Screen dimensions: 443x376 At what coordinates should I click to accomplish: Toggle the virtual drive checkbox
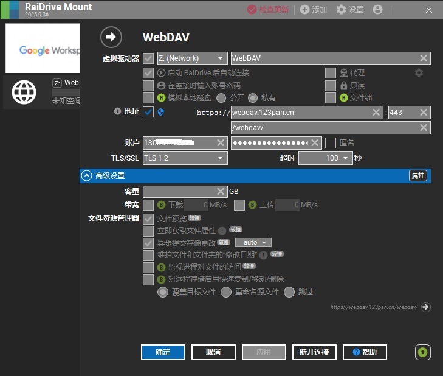148,58
